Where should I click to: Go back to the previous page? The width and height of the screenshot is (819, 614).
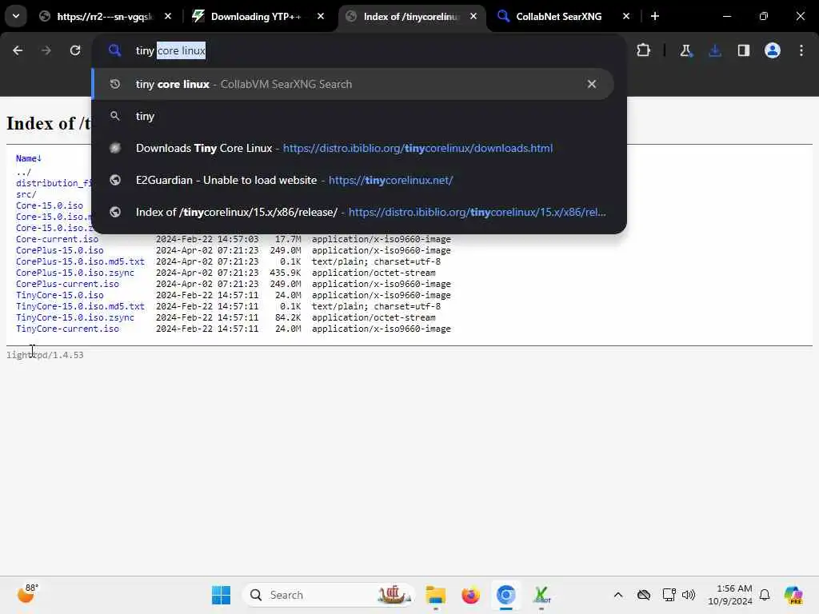click(18, 50)
